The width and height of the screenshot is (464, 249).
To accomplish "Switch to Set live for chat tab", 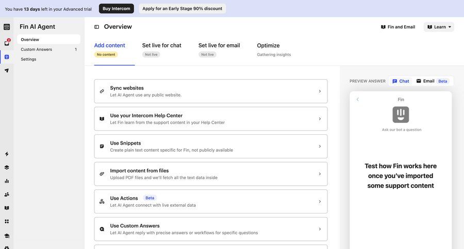I will 161,45.
